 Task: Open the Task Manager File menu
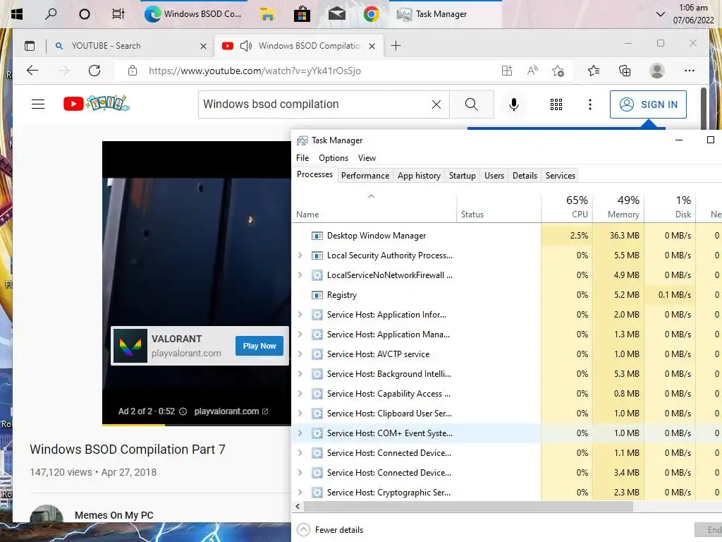[x=302, y=158]
